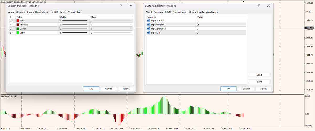Image resolution: width=315 pixels, height=131 pixels.
Task: Open Visualization tab in the Colors dialog
Action: [x=75, y=12]
